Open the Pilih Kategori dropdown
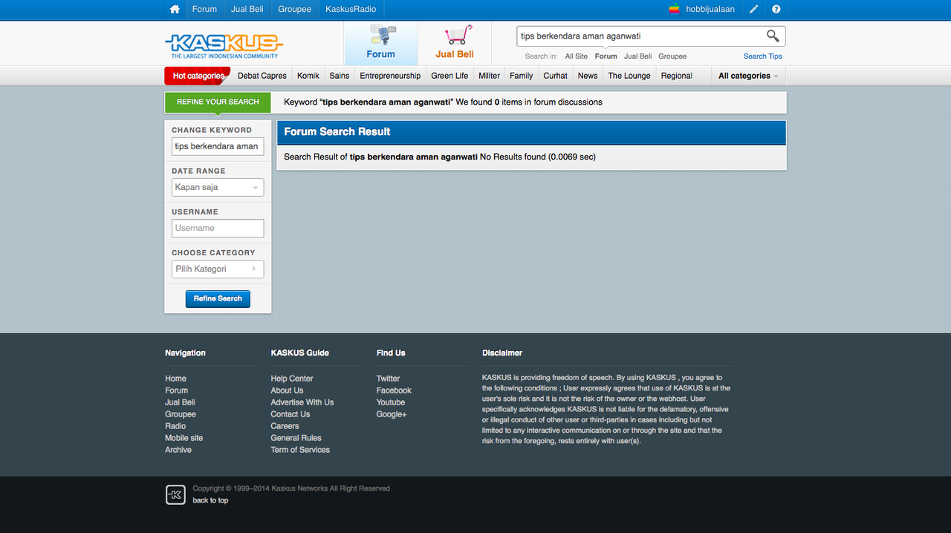 point(218,269)
